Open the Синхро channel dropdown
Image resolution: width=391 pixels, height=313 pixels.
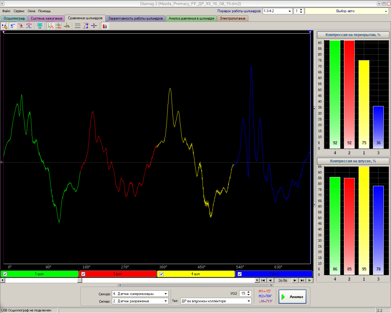click(x=166, y=294)
